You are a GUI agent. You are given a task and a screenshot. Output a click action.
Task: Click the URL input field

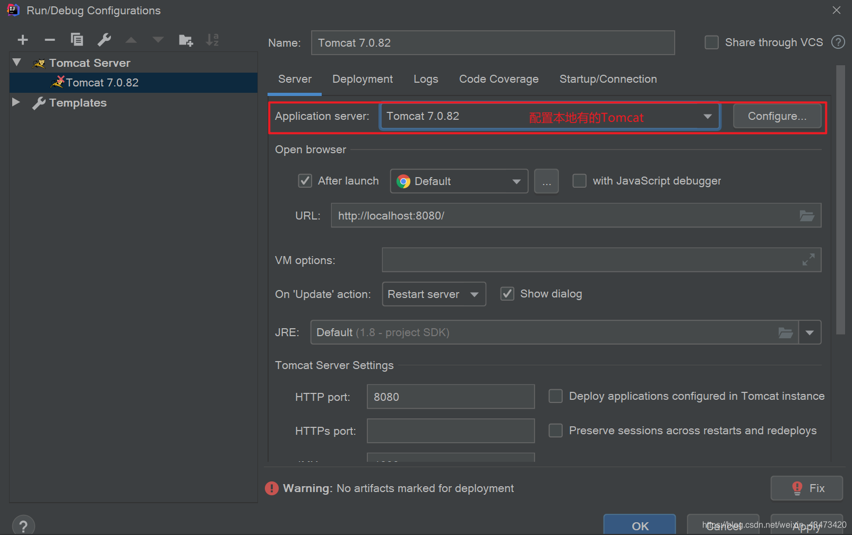point(576,216)
